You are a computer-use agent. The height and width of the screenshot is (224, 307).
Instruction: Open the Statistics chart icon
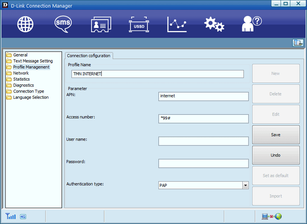(177, 24)
